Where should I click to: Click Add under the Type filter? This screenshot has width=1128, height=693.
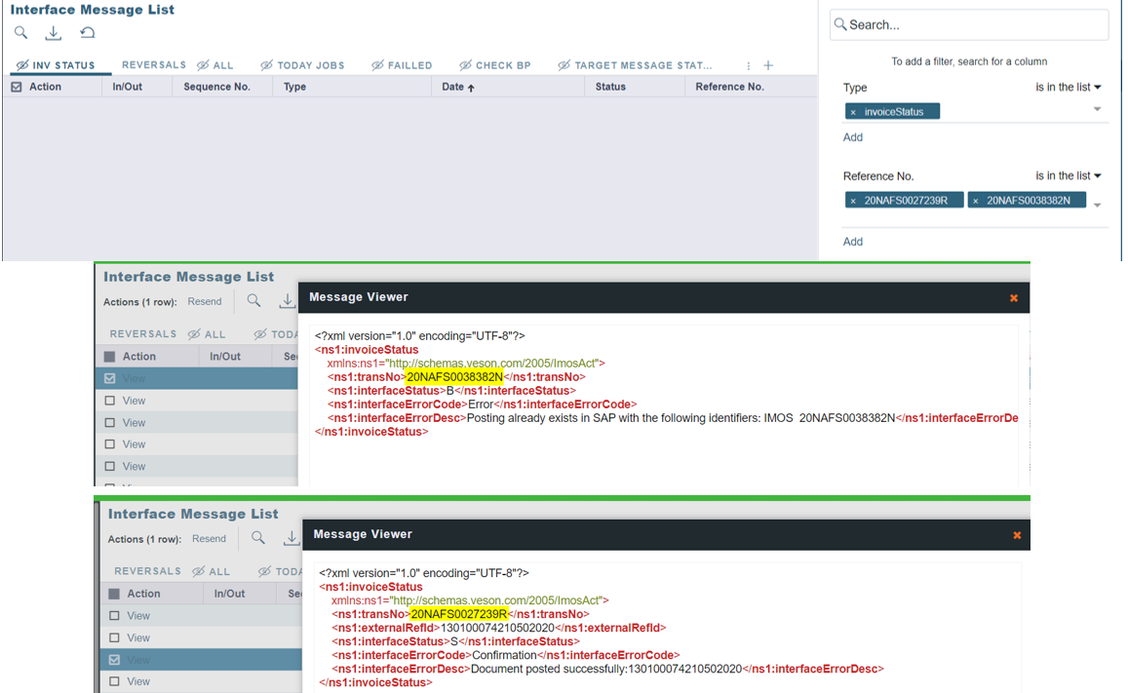pyautogui.click(x=852, y=137)
